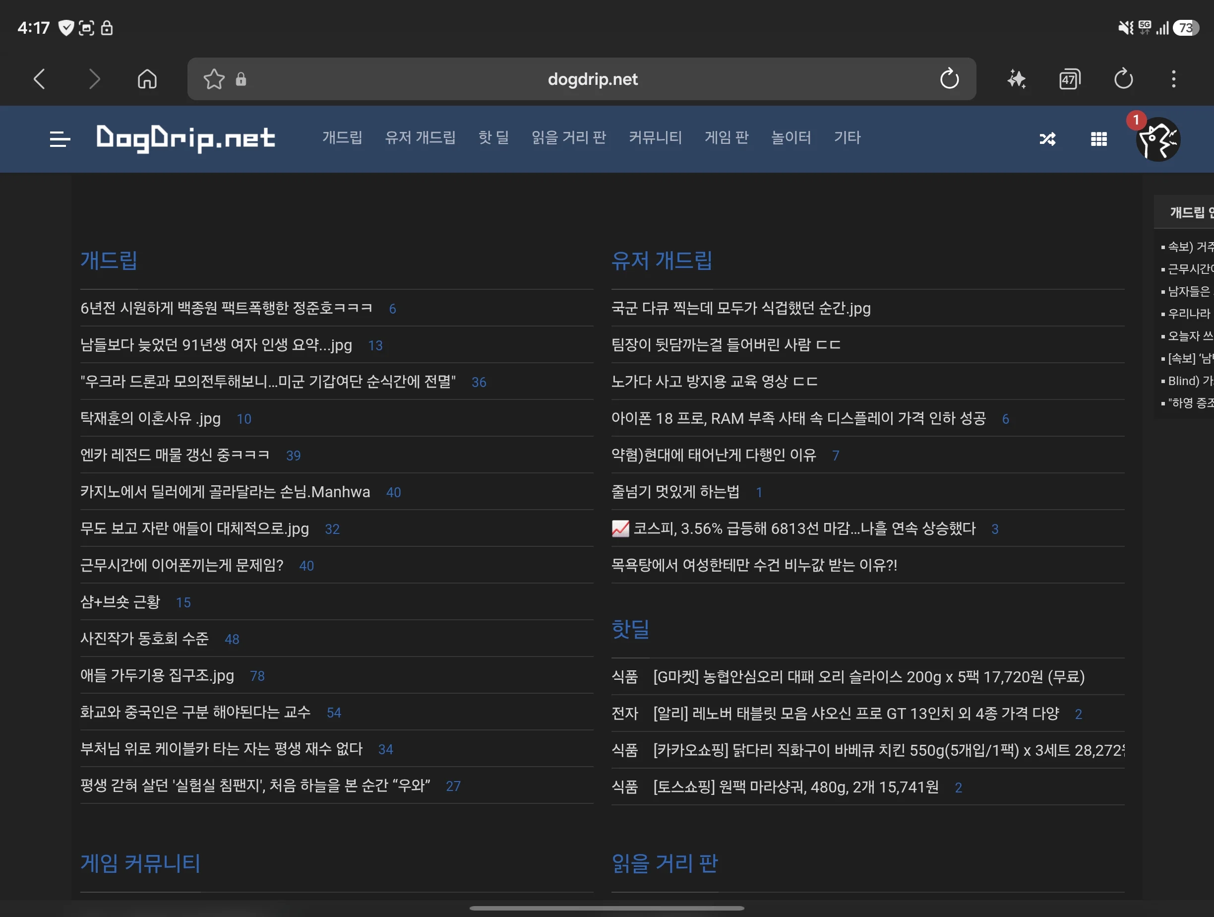Screen dimensions: 1214x917
Task: Open the 핫딜 section heading
Action: point(631,629)
